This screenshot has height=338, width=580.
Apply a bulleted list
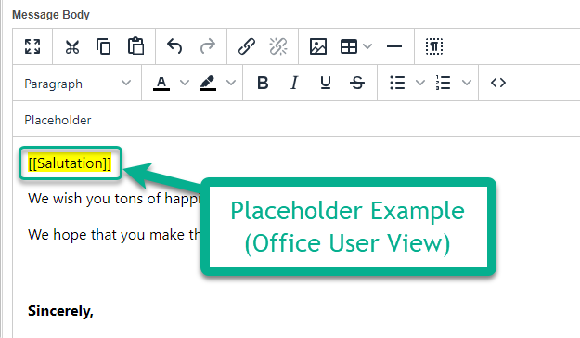(397, 83)
